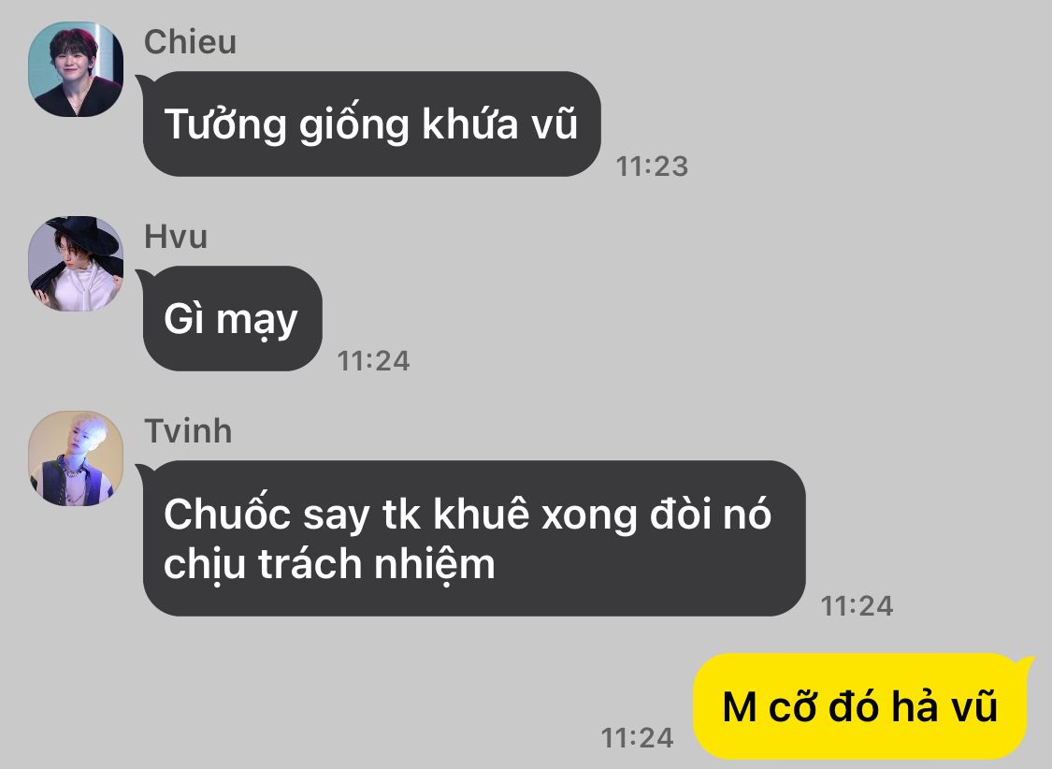This screenshot has height=769, width=1052.
Task: Click the 11:23 timestamp
Action: [652, 167]
